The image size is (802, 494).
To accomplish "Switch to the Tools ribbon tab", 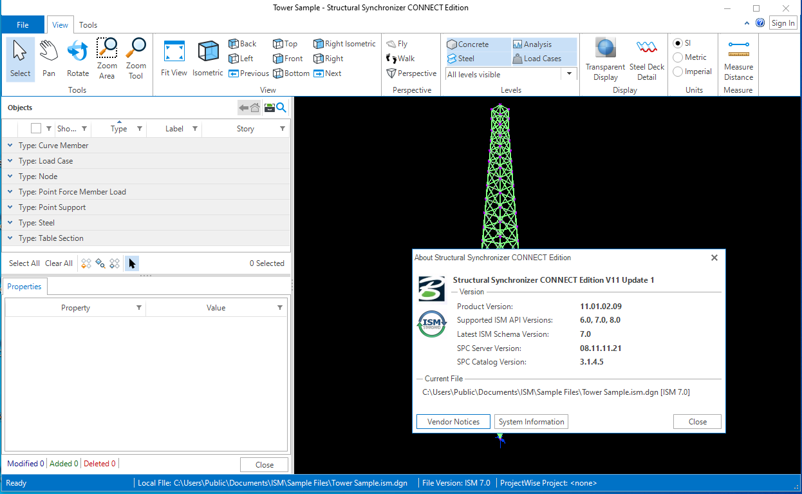I will point(88,25).
